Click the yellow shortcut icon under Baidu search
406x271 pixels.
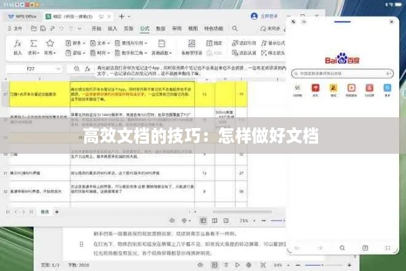[333, 88]
